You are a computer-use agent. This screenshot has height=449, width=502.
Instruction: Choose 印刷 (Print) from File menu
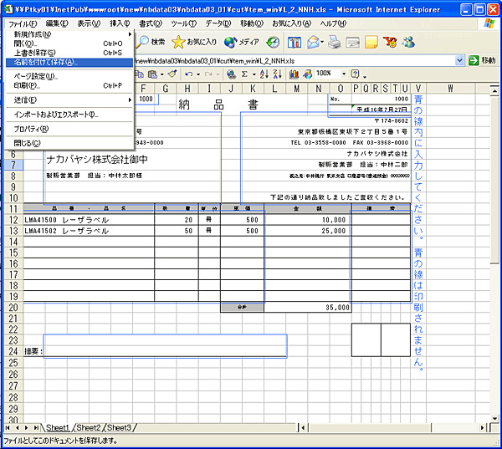25,85
